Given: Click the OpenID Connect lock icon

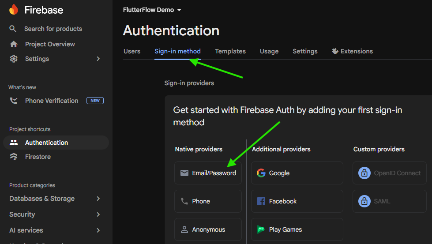Looking at the screenshot, I should [x=364, y=173].
